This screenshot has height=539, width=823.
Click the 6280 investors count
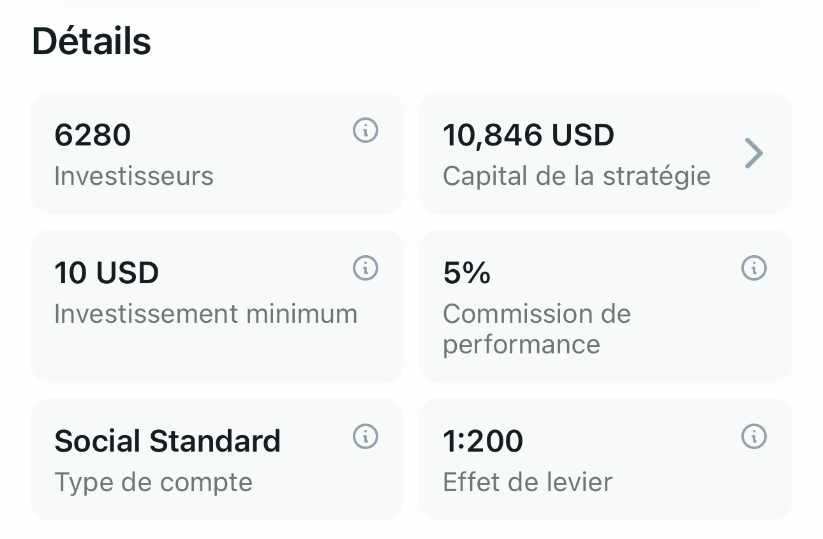(93, 135)
